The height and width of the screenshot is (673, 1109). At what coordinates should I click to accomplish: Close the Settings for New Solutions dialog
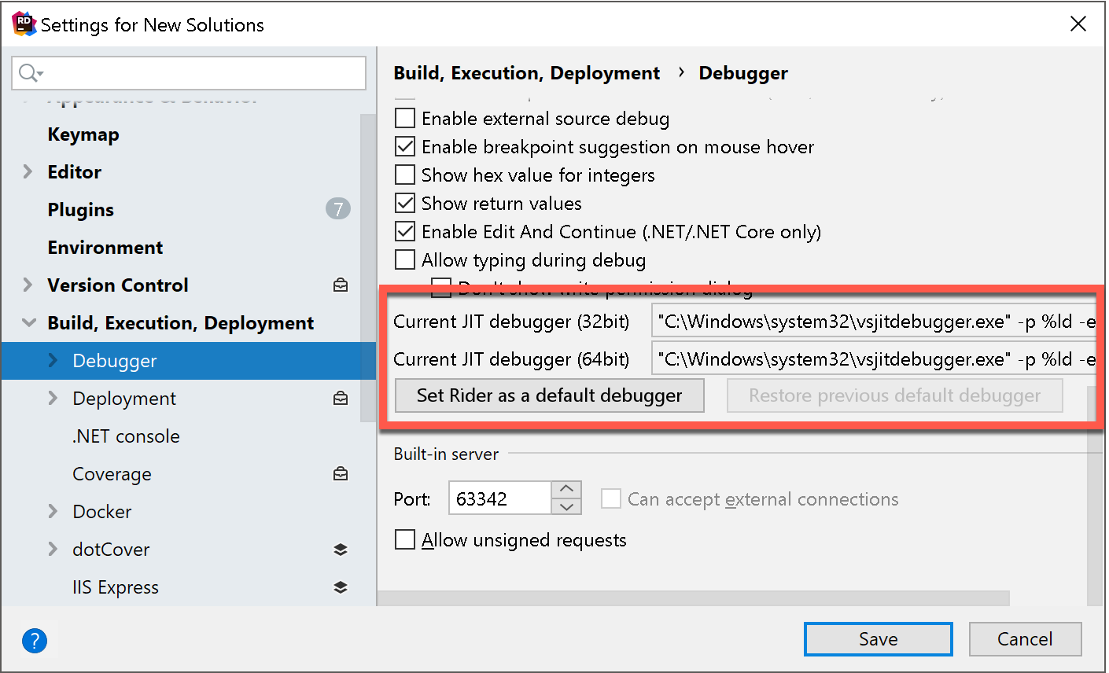tap(1078, 24)
